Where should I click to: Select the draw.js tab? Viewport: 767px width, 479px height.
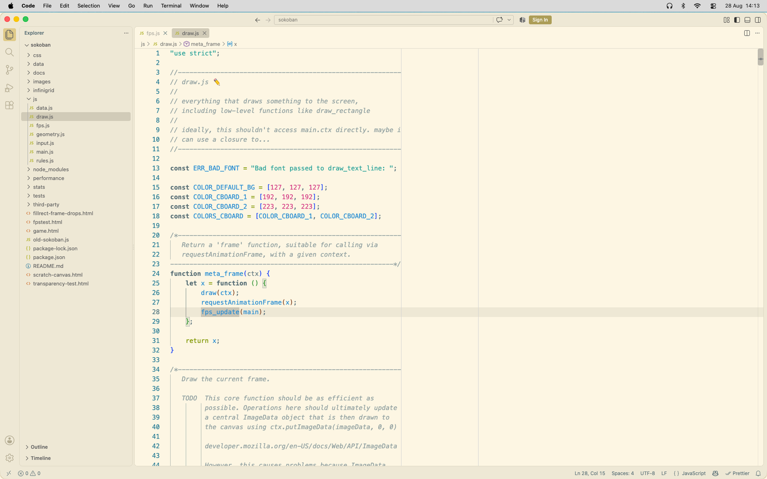[x=190, y=33]
